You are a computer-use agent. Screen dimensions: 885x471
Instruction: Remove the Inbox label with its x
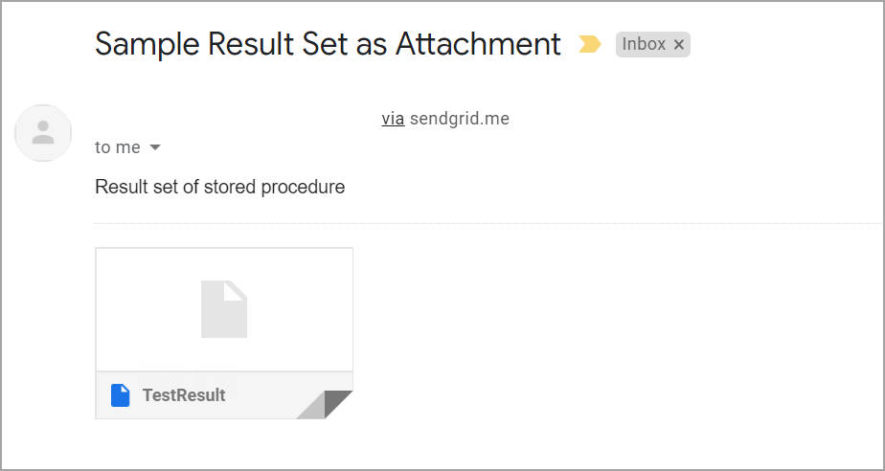(679, 45)
